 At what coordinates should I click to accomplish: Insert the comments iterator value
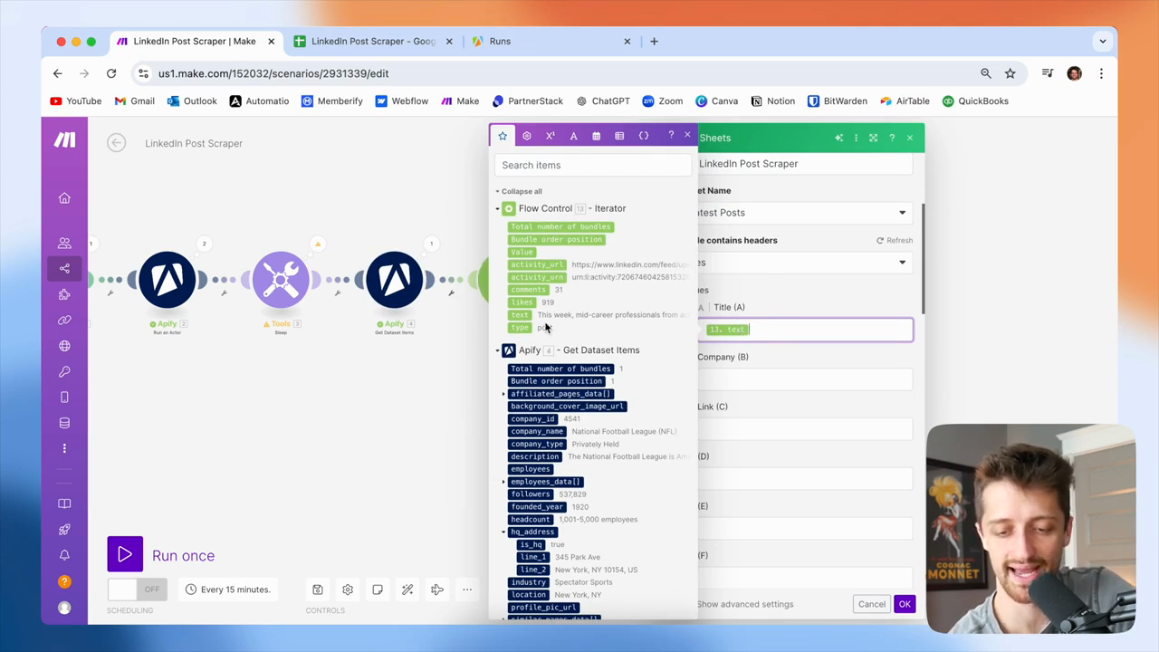coord(529,290)
